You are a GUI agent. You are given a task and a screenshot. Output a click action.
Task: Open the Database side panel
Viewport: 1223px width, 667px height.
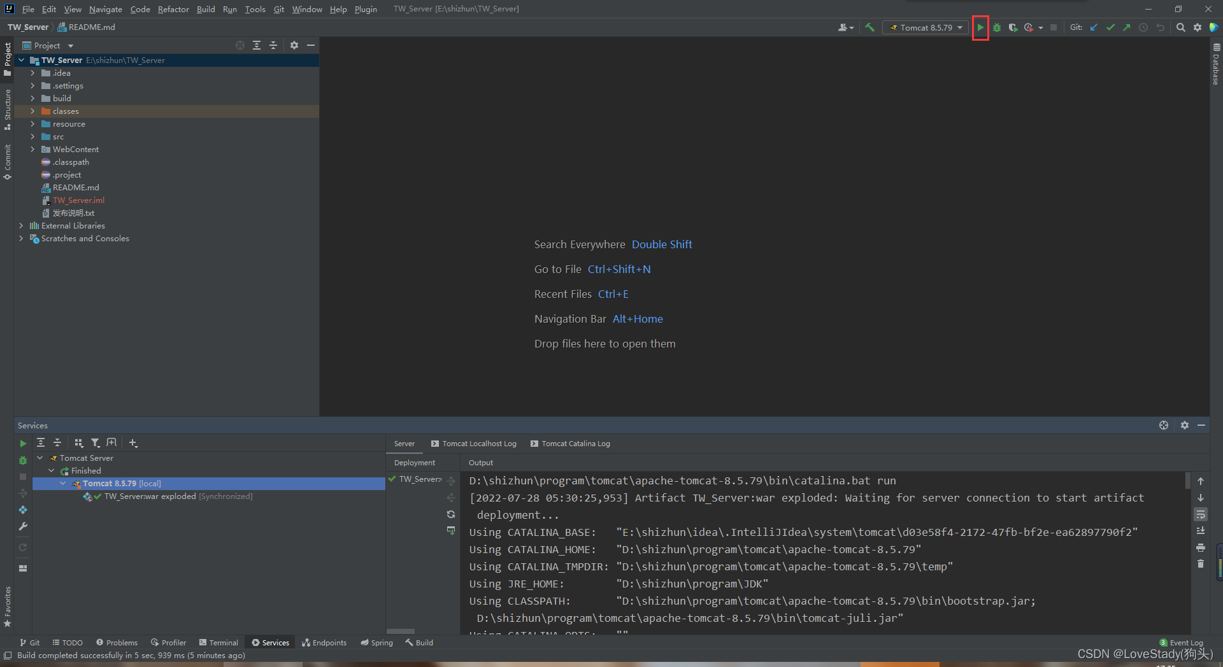pyautogui.click(x=1216, y=64)
